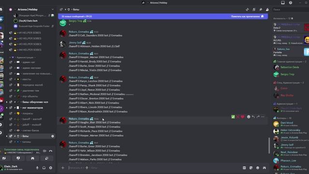This screenshot has height=174, width=309.
Task: Open the banoff - warnoff channel
Action: click(31, 119)
